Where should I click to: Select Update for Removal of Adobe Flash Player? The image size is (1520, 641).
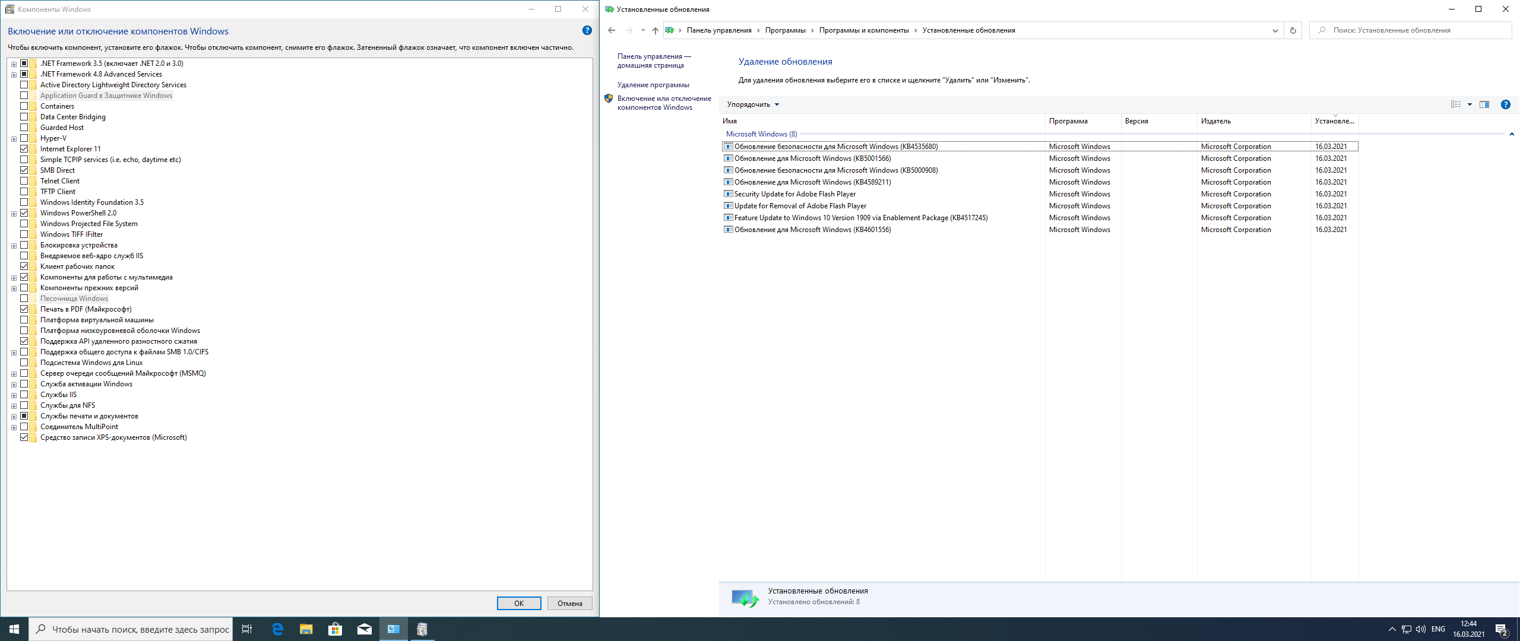click(x=1040, y=206)
